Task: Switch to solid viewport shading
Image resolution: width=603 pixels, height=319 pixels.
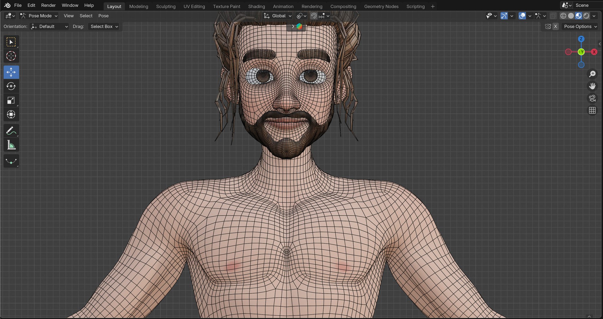Action: point(571,16)
